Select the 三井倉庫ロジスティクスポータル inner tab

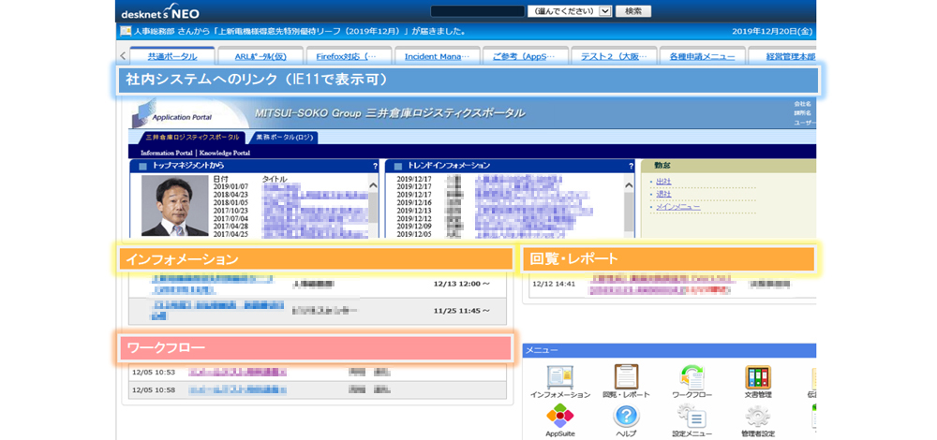click(192, 138)
